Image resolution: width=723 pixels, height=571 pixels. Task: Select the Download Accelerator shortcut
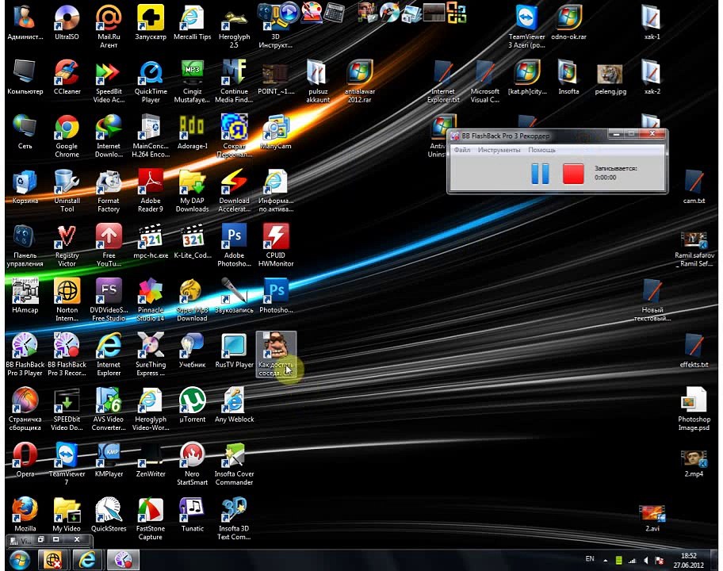click(234, 191)
